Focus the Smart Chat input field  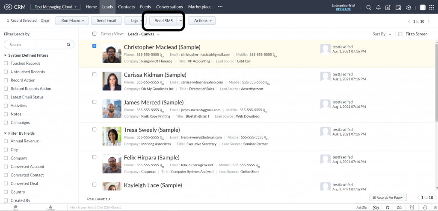pyautogui.click(x=210, y=208)
